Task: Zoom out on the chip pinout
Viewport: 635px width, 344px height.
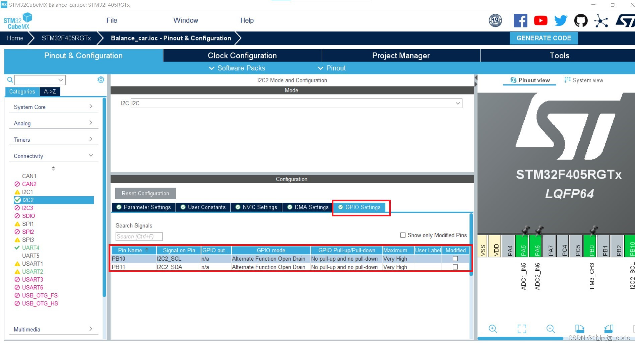Action: coord(551,329)
